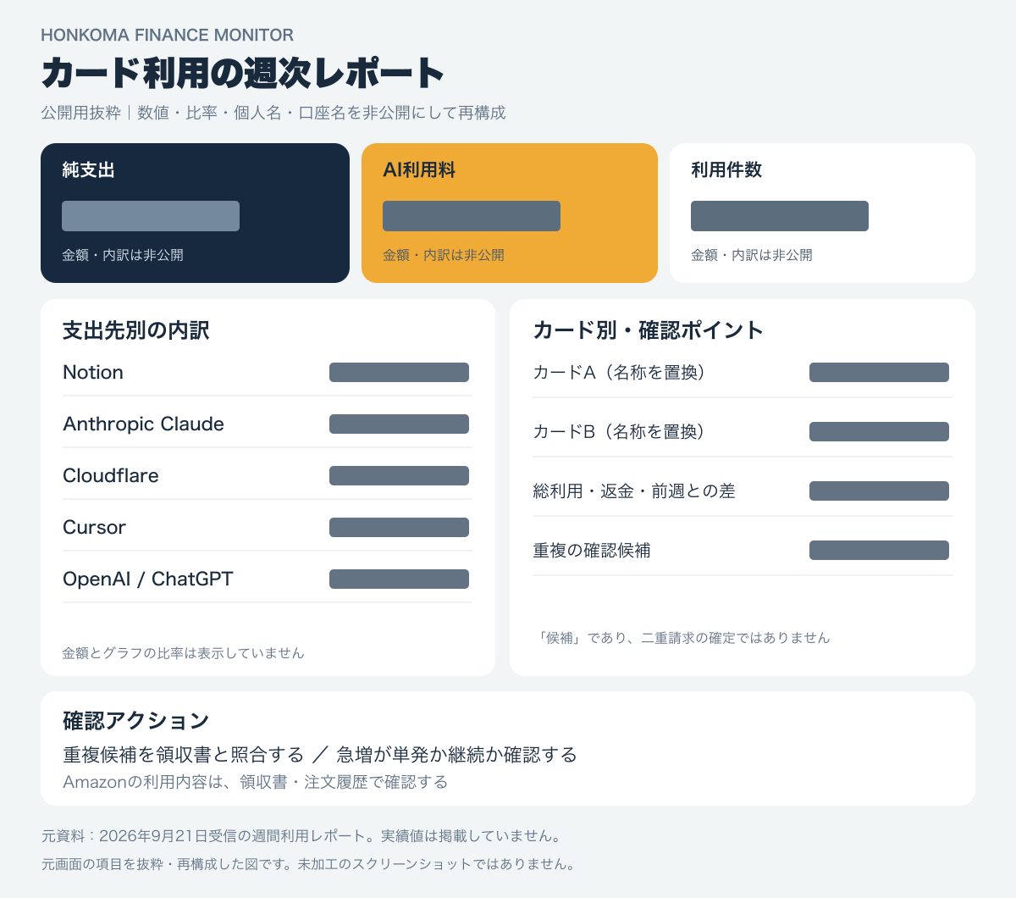Click the 金額とグラフの比率は表示していません note
The height and width of the screenshot is (898, 1016).
183,653
